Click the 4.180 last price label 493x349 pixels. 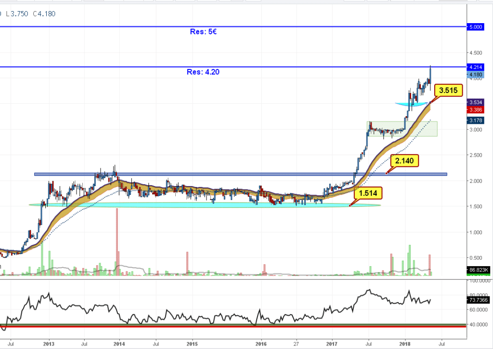point(475,75)
